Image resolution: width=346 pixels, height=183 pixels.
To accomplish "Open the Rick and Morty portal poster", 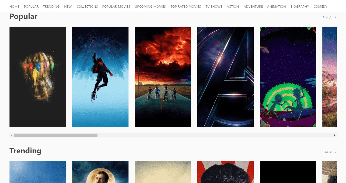I will click(x=288, y=77).
